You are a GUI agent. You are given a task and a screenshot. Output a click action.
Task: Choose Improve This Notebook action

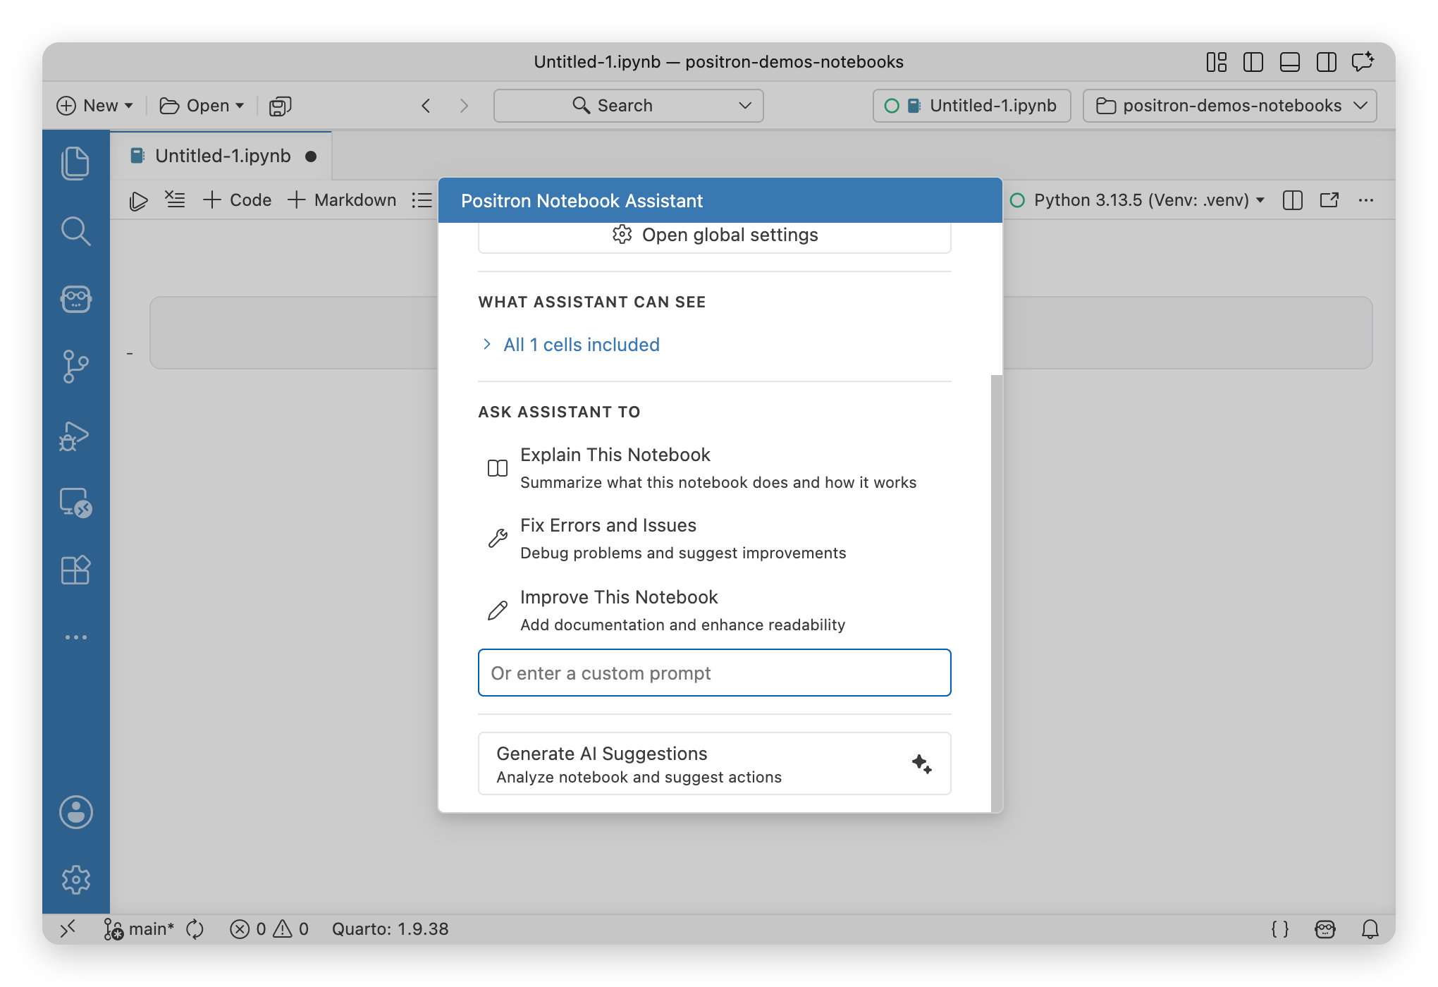(715, 611)
